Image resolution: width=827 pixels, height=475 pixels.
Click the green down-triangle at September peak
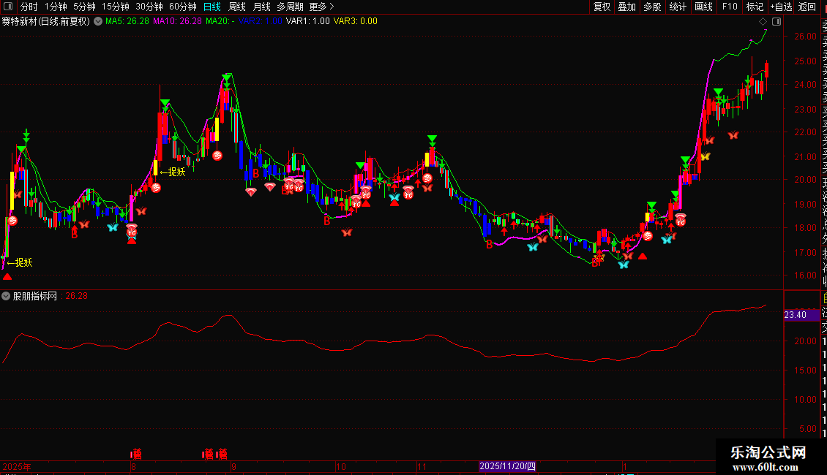tap(227, 77)
